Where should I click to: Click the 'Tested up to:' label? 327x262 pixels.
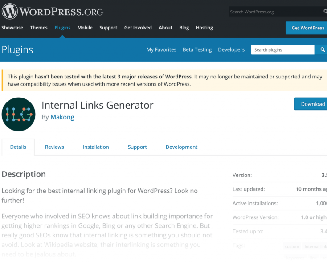(248, 231)
